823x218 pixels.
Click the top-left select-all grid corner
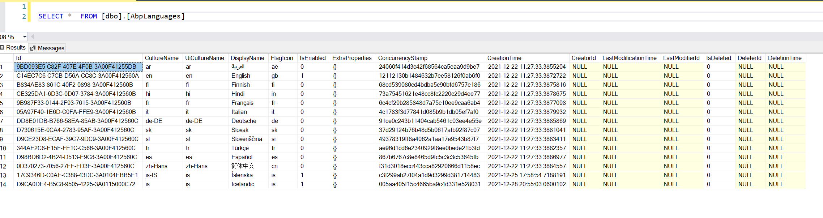(x=7, y=58)
